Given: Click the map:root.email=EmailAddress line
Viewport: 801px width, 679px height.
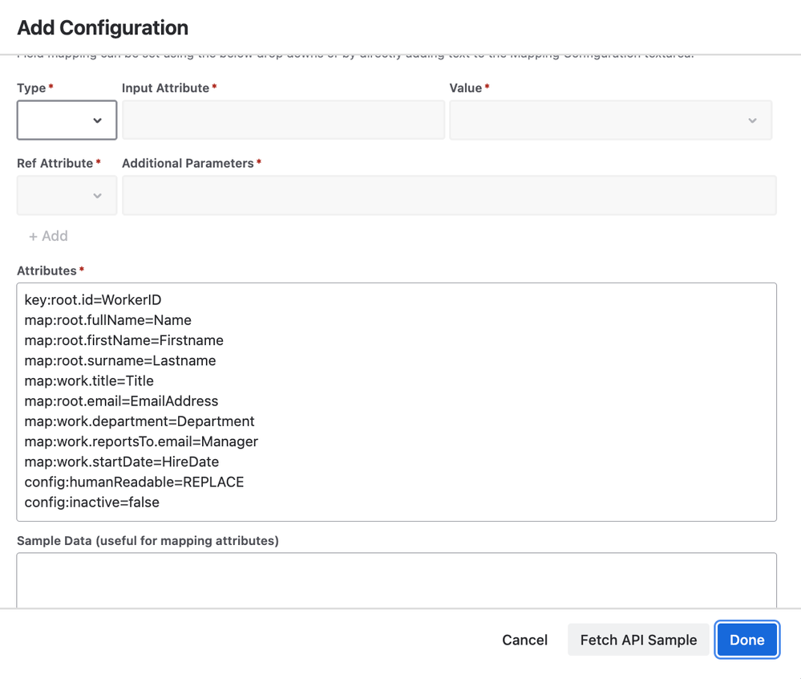Looking at the screenshot, I should [x=121, y=401].
